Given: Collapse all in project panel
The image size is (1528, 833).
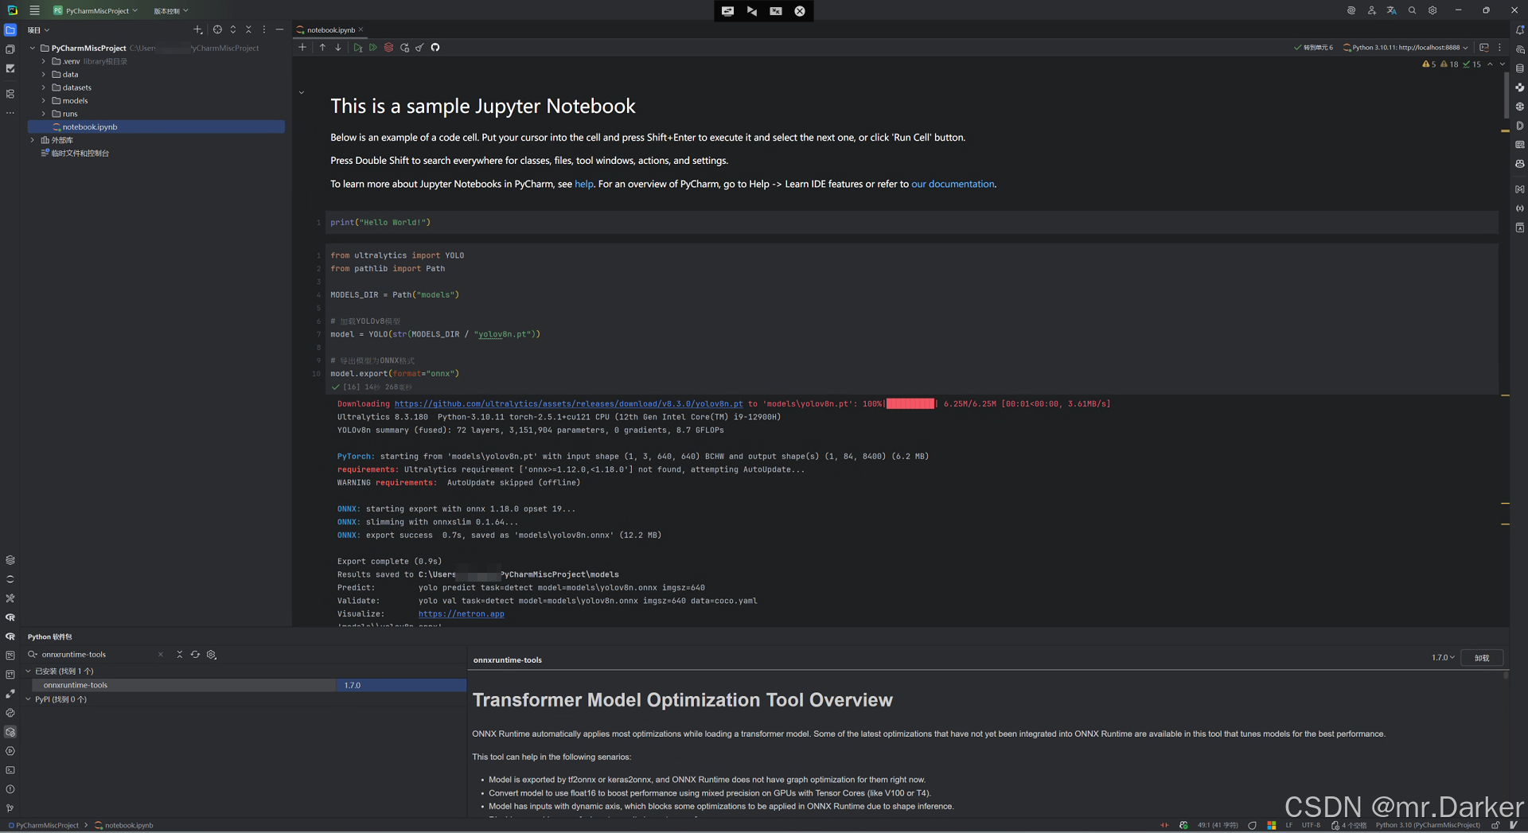Looking at the screenshot, I should pyautogui.click(x=248, y=29).
